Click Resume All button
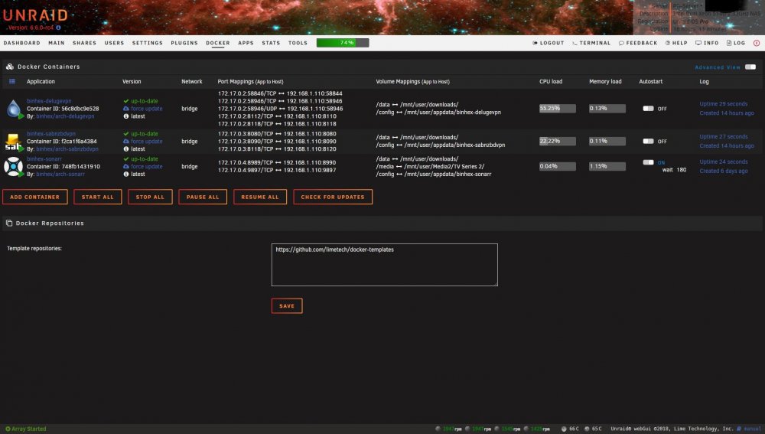 (x=260, y=197)
